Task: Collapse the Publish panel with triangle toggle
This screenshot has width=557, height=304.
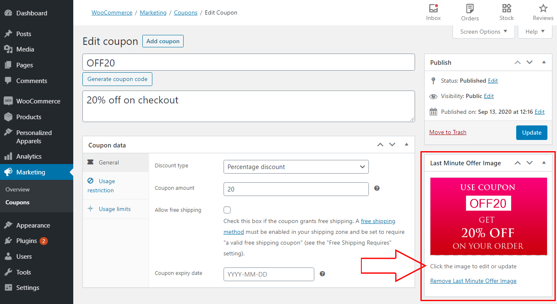Action: (544, 62)
